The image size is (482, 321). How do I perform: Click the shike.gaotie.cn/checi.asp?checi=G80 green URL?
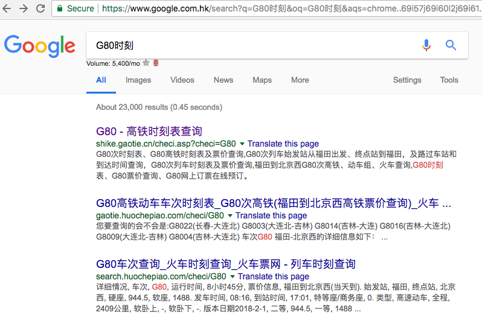tap(166, 144)
